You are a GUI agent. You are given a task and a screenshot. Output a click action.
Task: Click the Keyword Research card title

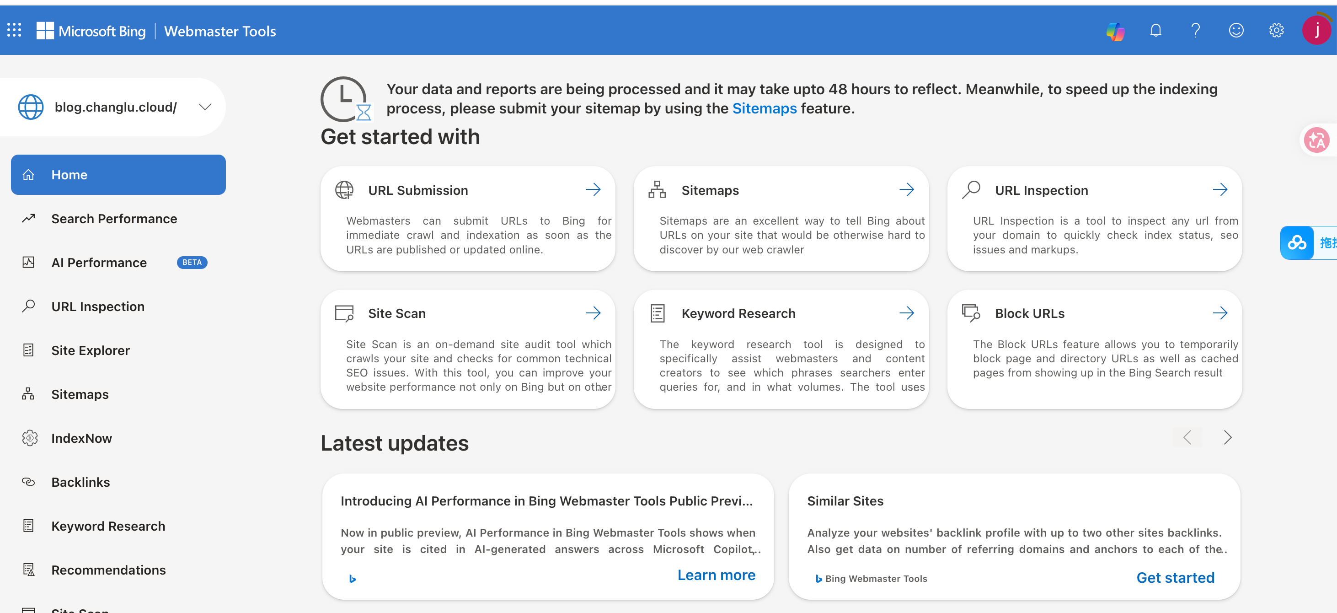[738, 313]
